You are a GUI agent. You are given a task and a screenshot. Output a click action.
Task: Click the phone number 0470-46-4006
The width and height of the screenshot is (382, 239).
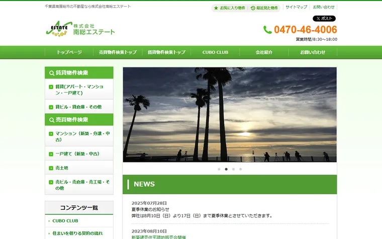click(306, 30)
